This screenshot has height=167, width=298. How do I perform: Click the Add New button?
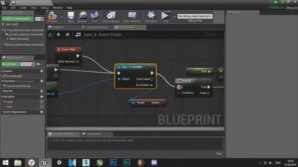point(10,64)
